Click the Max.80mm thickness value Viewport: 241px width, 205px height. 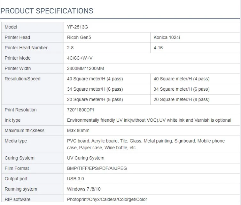(78, 131)
